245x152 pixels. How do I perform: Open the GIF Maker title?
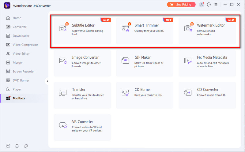click(x=143, y=57)
